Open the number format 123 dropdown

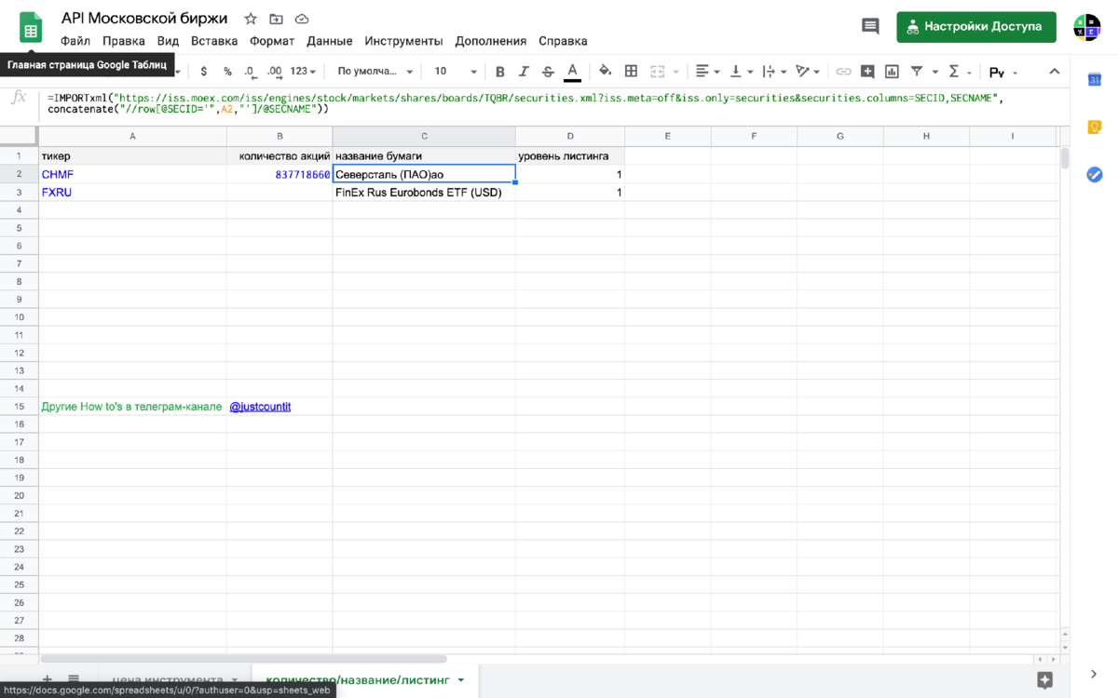303,72
